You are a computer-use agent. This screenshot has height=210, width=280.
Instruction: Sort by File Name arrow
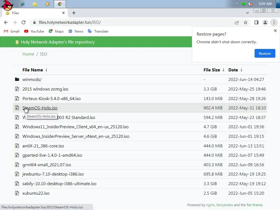[46, 70]
